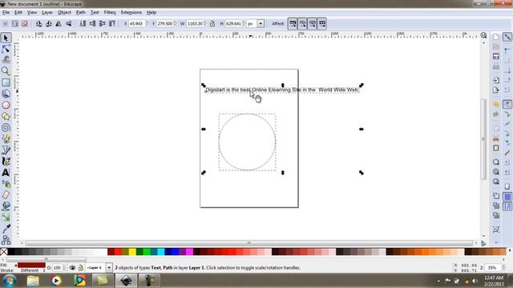The height and width of the screenshot is (288, 513).
Task: Expand the commands bar overflow chevron
Action: pyautogui.click(x=496, y=242)
